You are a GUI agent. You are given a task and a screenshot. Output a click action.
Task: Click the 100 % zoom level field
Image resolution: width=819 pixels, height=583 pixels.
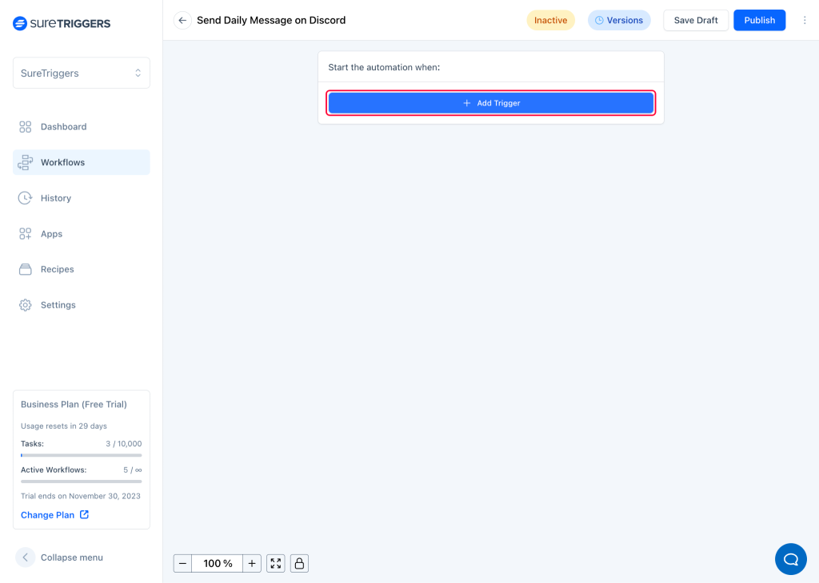[218, 564]
